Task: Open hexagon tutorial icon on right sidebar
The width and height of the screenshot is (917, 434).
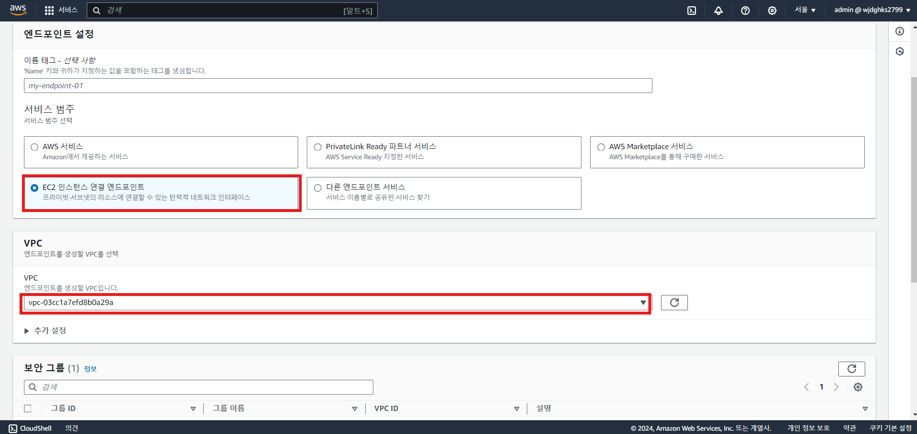Action: pos(900,51)
